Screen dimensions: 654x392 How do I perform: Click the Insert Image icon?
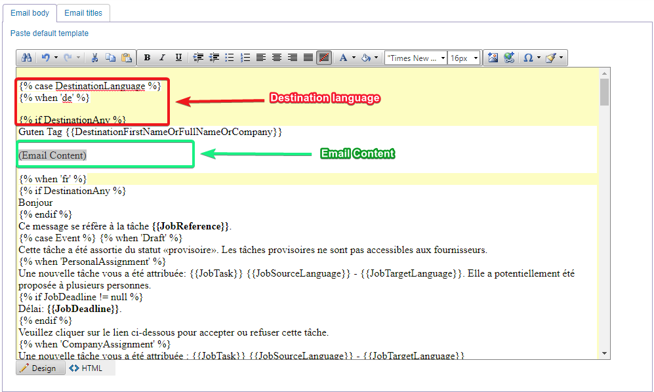click(x=493, y=58)
